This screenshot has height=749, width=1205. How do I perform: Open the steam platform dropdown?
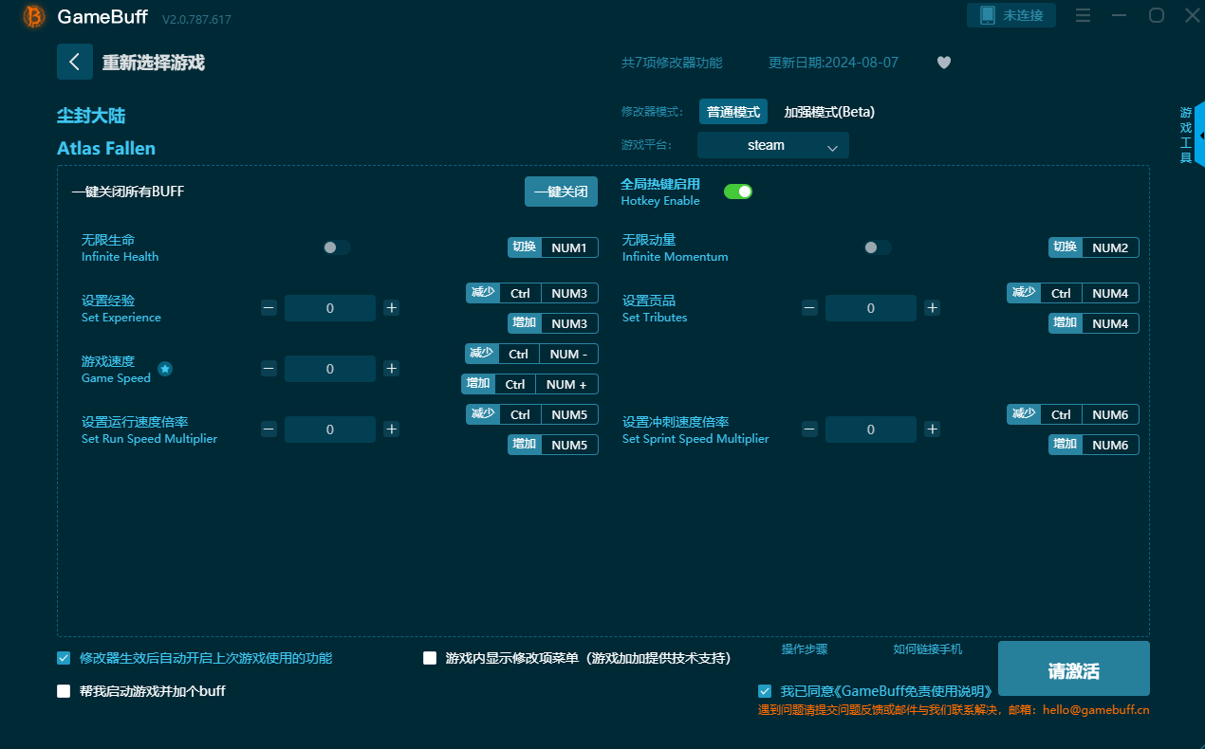(773, 145)
